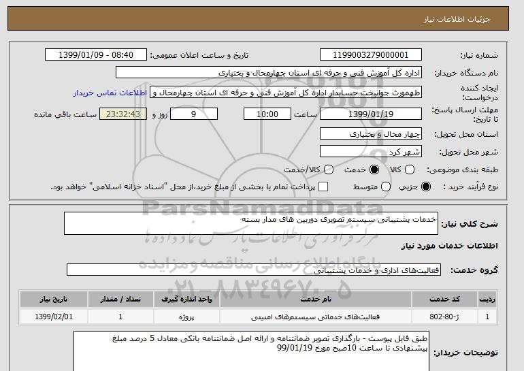The image size is (524, 371).
Task: Click the unit cell پروژه
Action: pyautogui.click(x=186, y=317)
